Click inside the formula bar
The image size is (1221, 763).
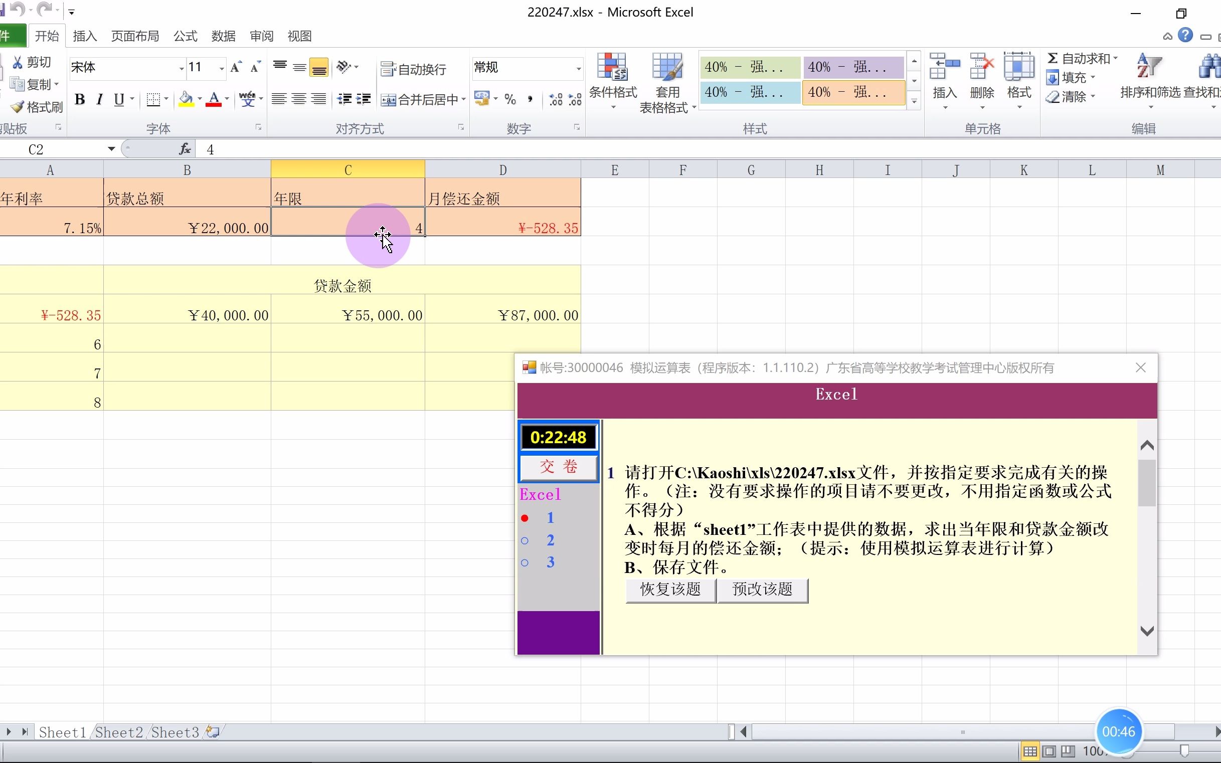[x=404, y=148]
